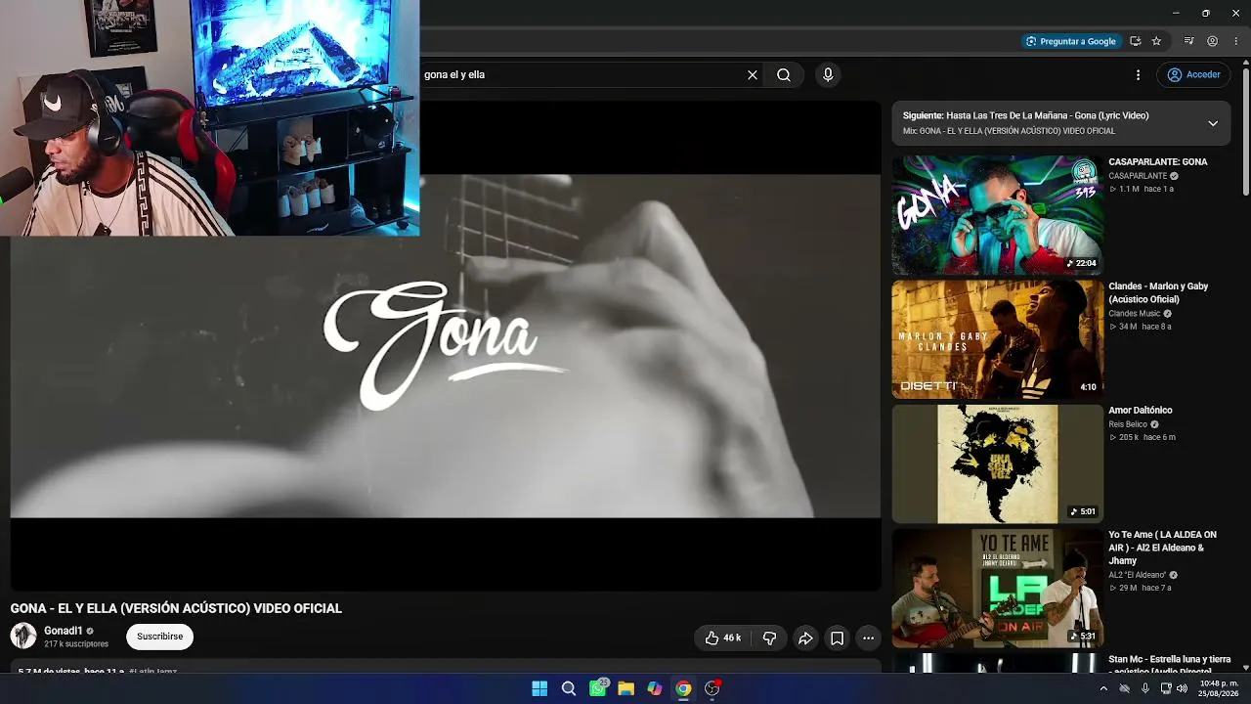The image size is (1251, 704).
Task: Open the Clandes Marlon y Gaby thumbnail
Action: (x=997, y=339)
